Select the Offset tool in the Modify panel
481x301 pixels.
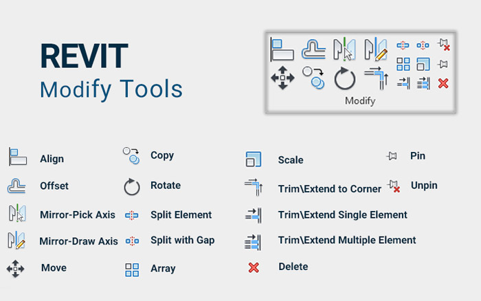(x=313, y=49)
